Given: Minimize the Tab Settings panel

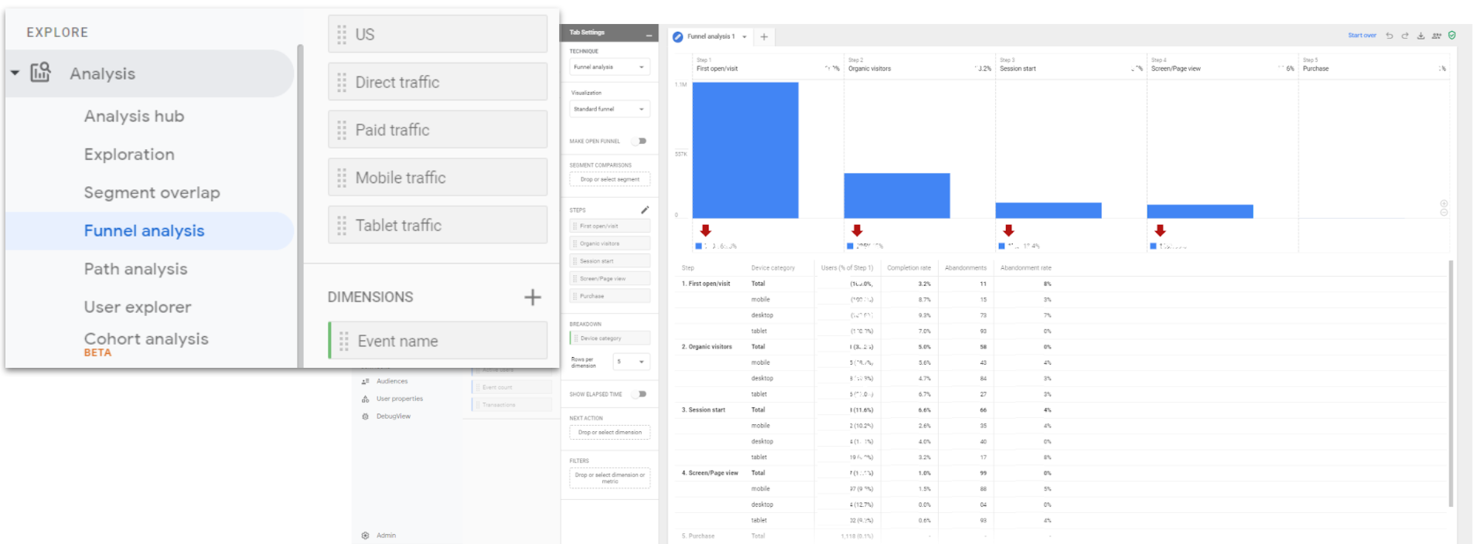Looking at the screenshot, I should (649, 33).
